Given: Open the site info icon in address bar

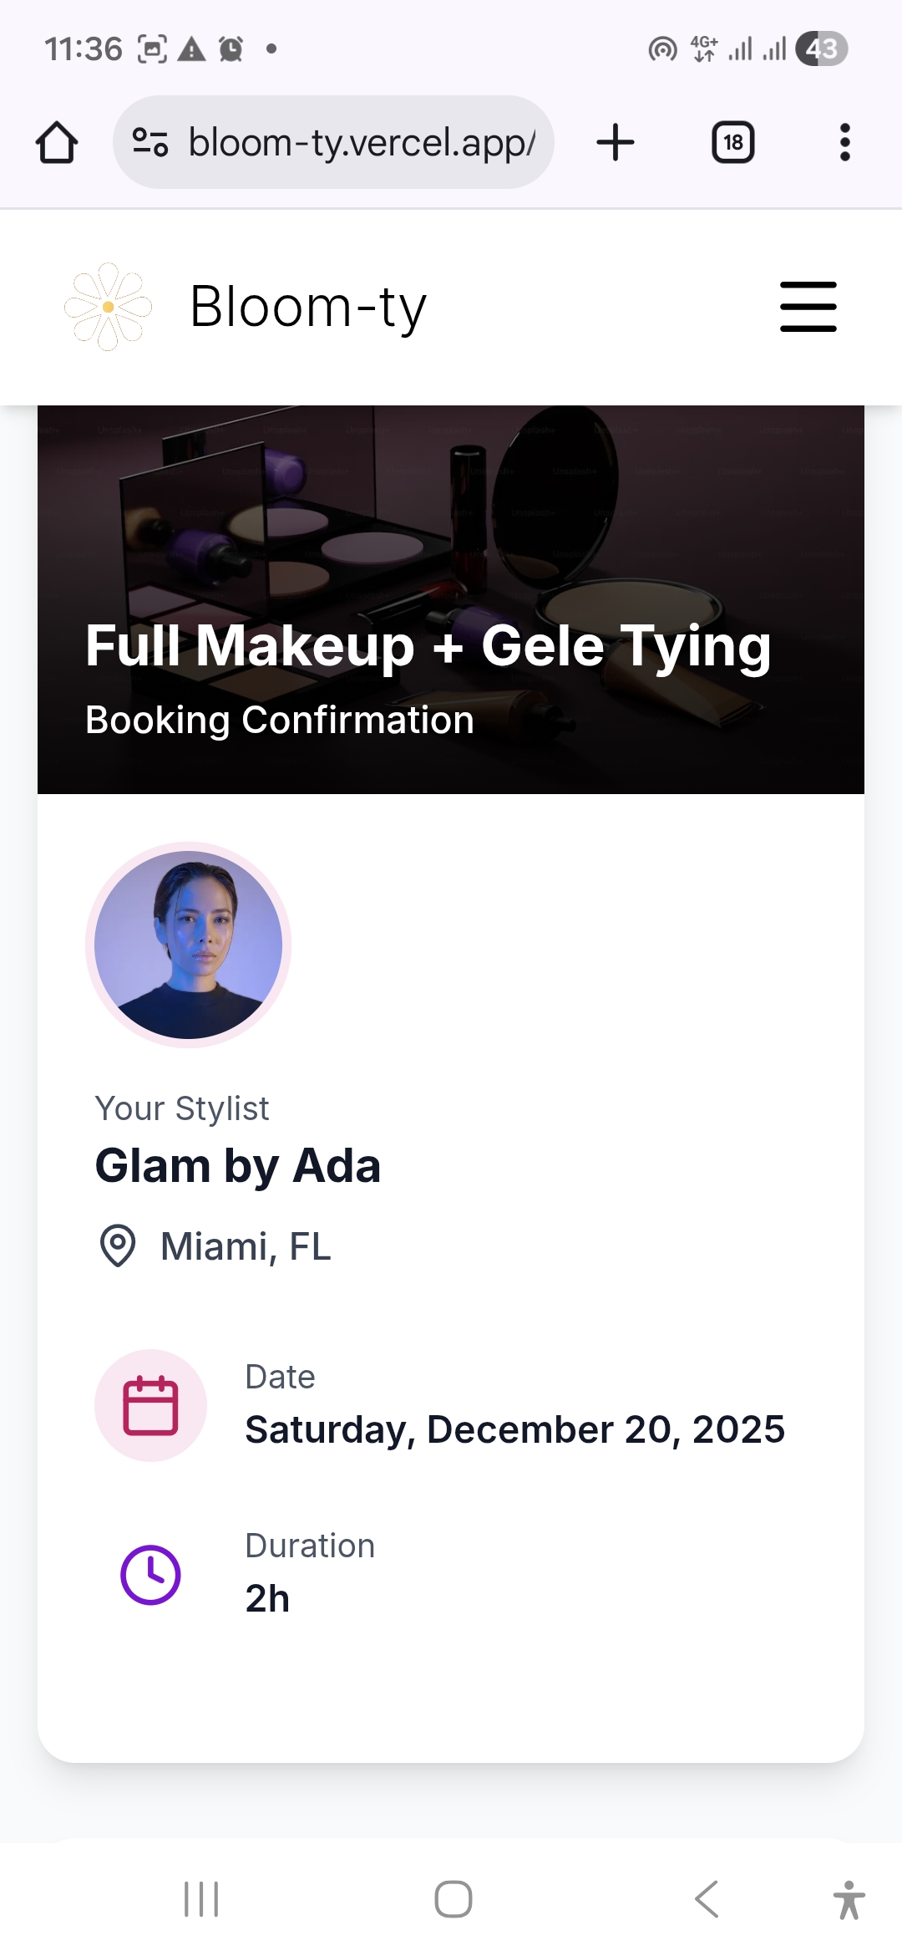Looking at the screenshot, I should [150, 142].
